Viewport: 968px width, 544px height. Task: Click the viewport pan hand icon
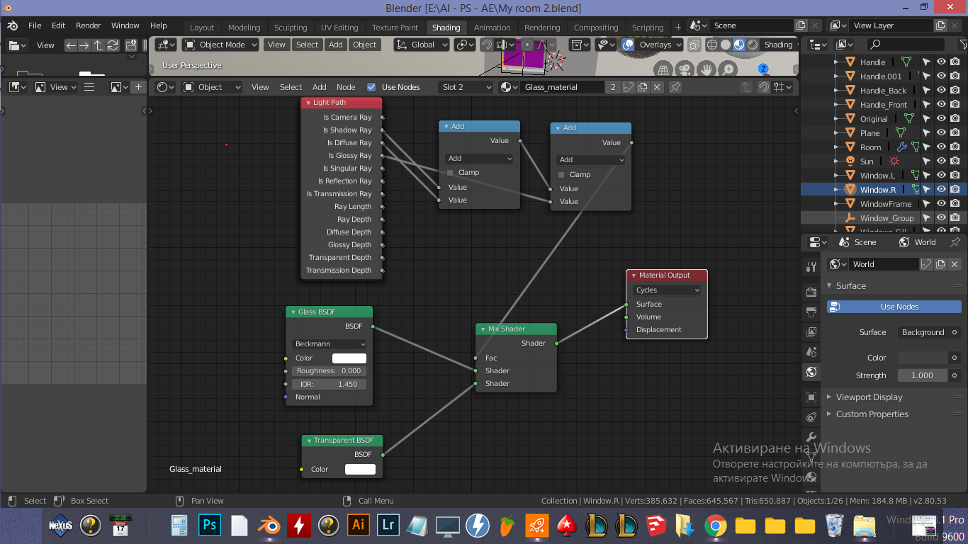[706, 69]
